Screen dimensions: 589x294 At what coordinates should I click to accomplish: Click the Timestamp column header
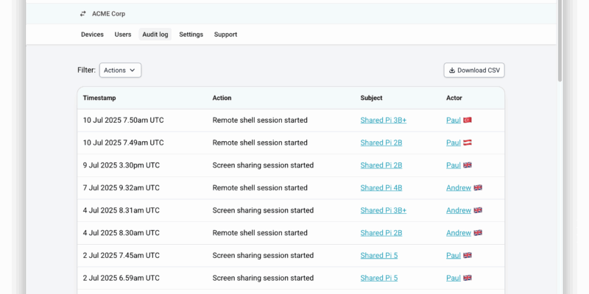click(x=99, y=98)
